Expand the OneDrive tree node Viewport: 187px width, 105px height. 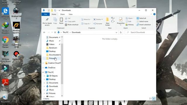click(x=43, y=68)
